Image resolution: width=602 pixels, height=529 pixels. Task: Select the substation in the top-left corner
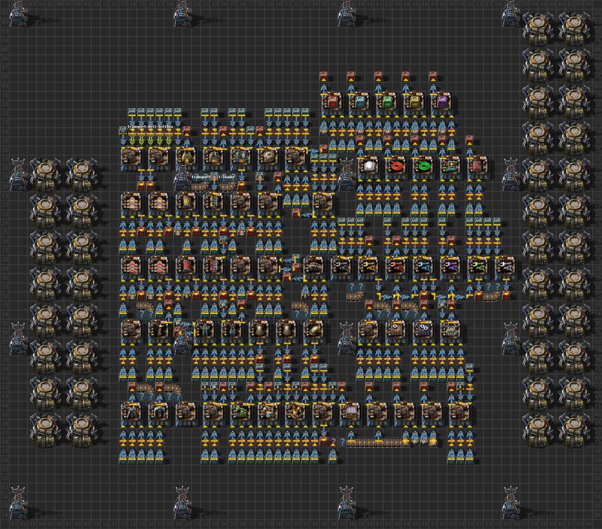18,14
